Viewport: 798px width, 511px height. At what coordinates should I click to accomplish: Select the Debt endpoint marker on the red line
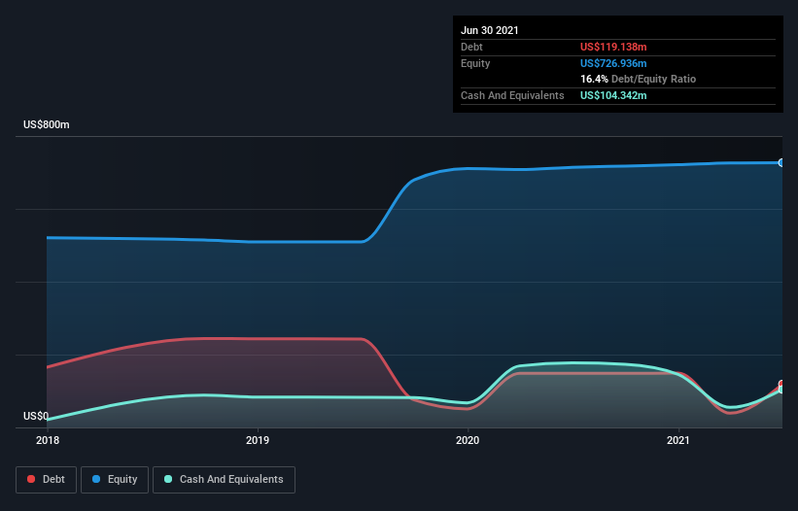click(781, 384)
